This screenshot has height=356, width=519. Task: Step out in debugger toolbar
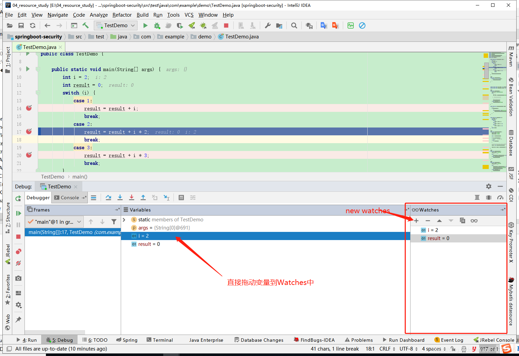(143, 198)
